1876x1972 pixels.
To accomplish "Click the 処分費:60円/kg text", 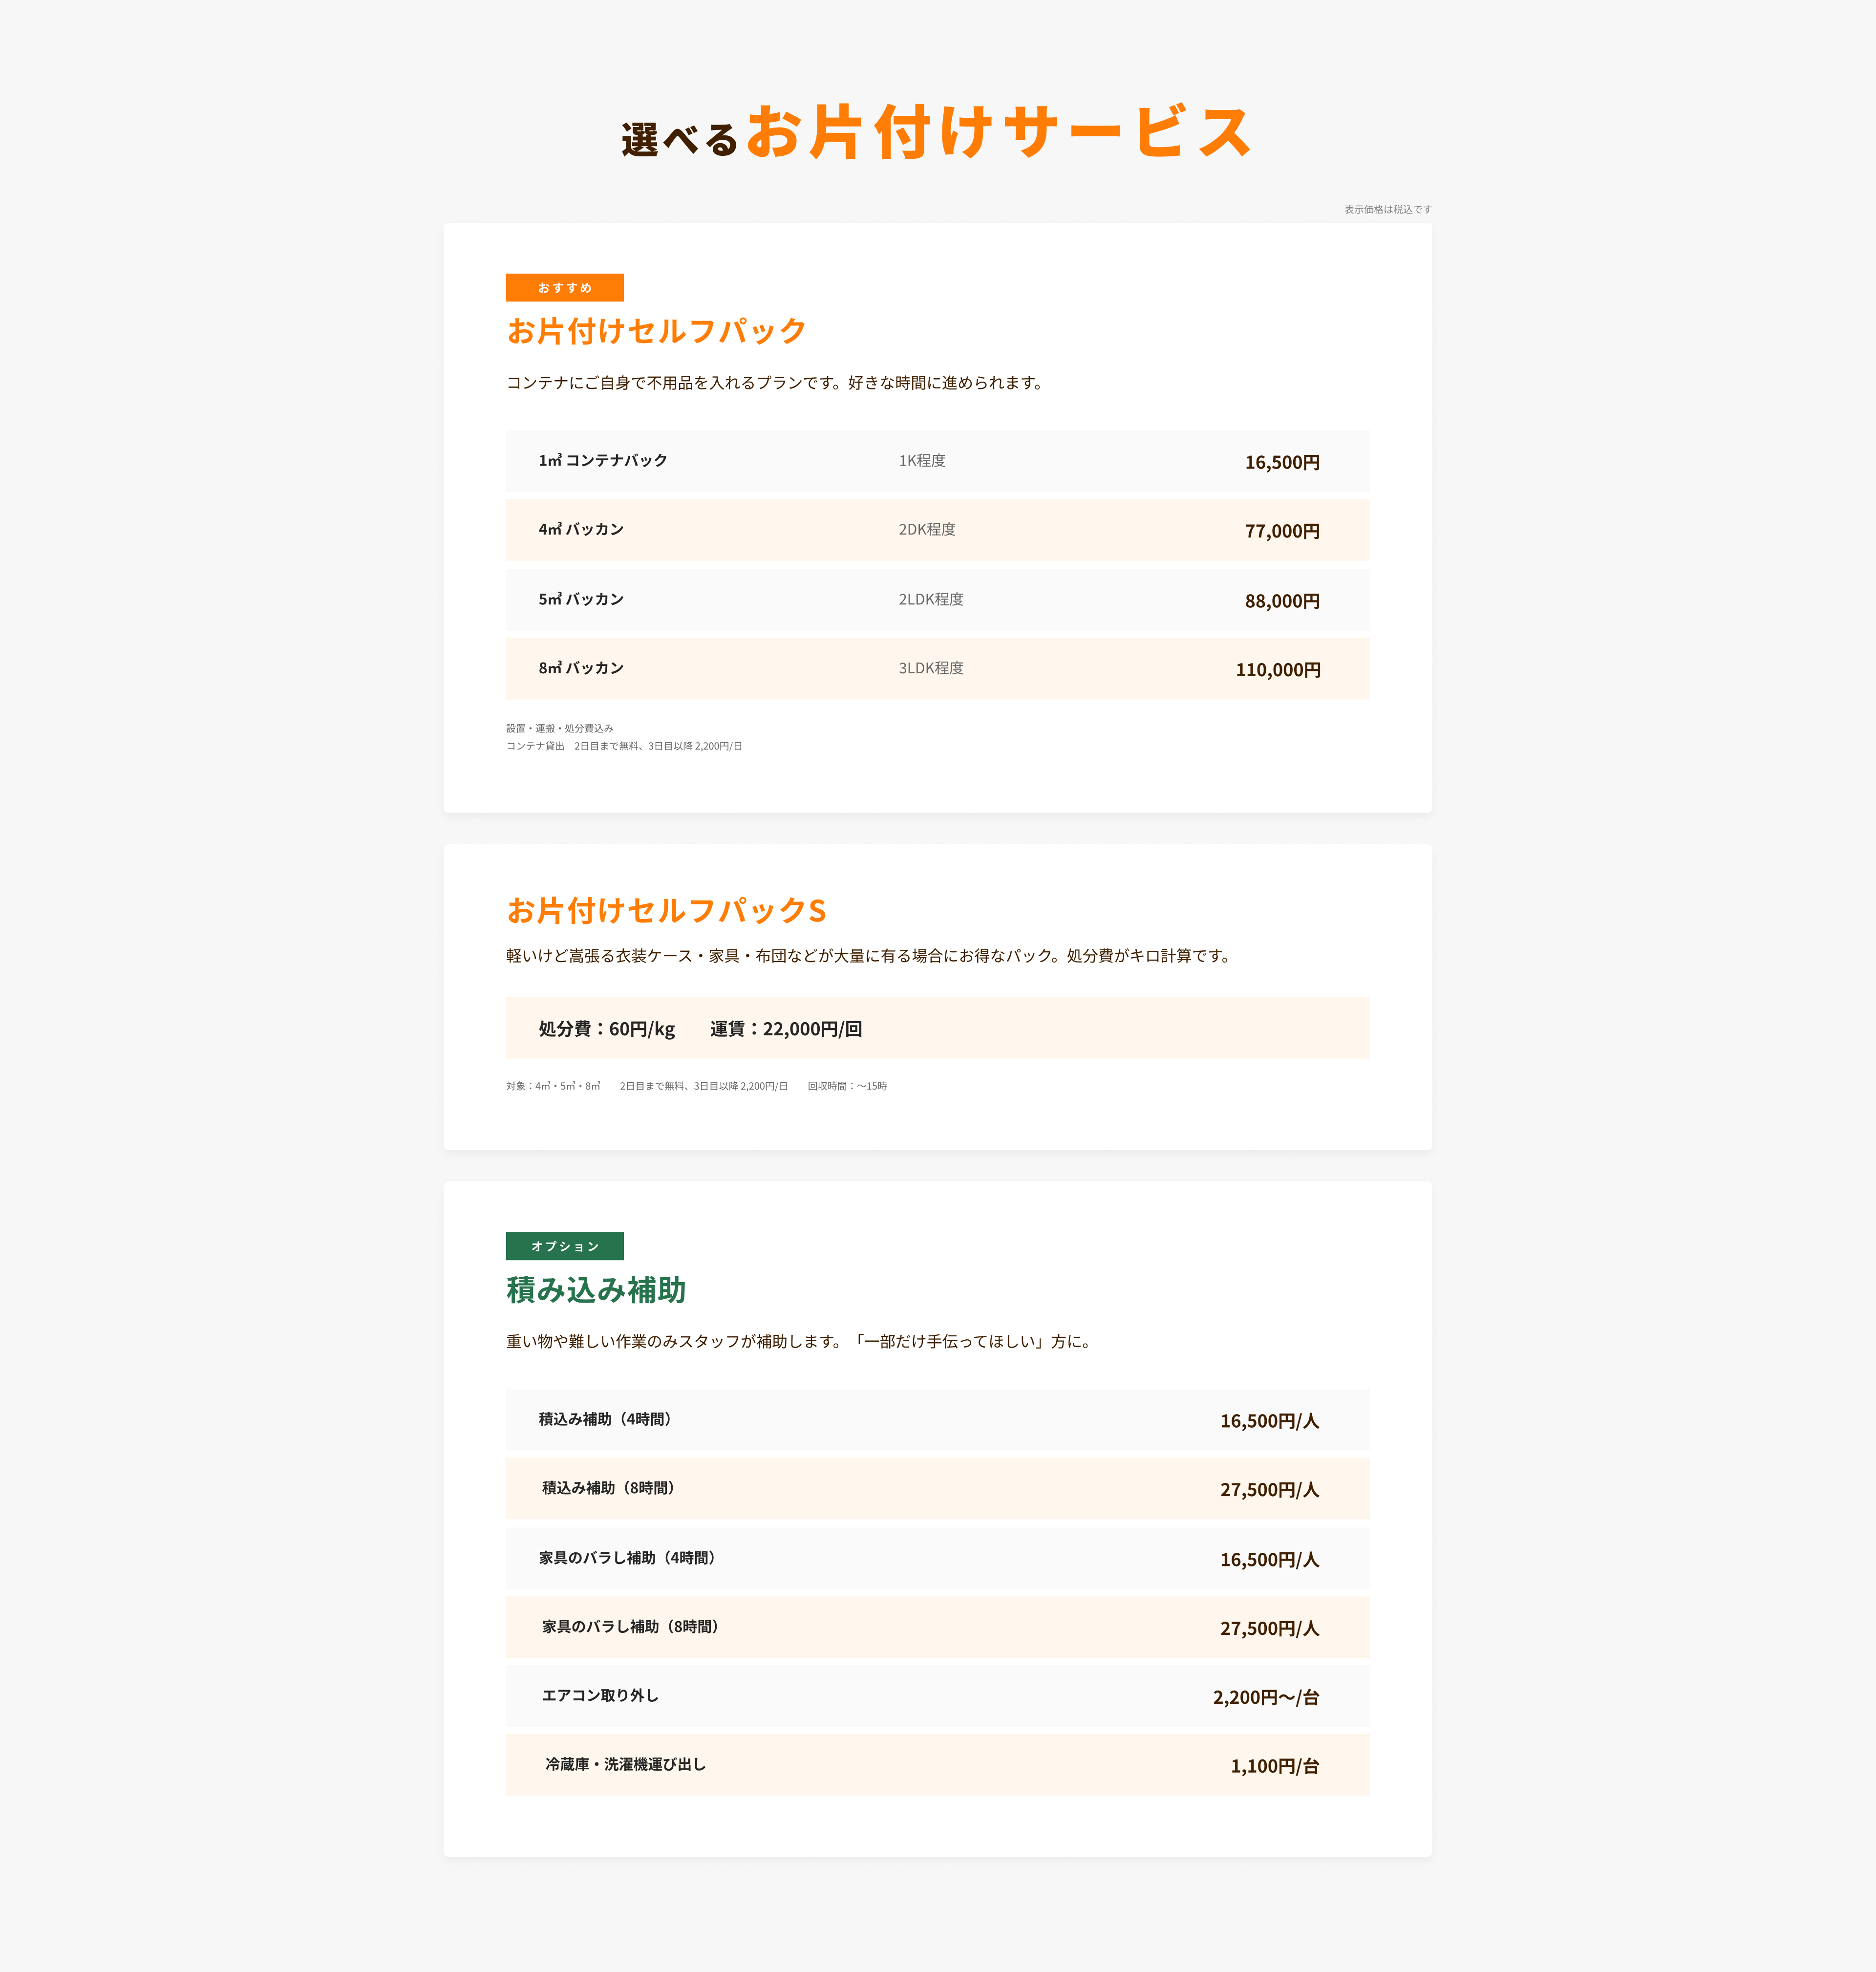I will (x=606, y=1029).
